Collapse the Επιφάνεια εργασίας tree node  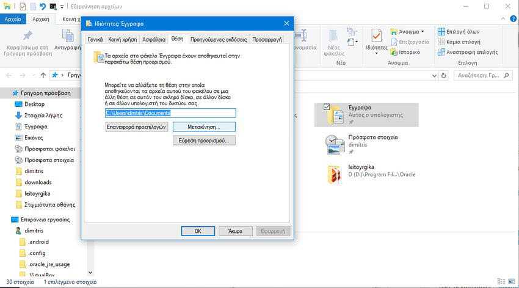pos(6,220)
